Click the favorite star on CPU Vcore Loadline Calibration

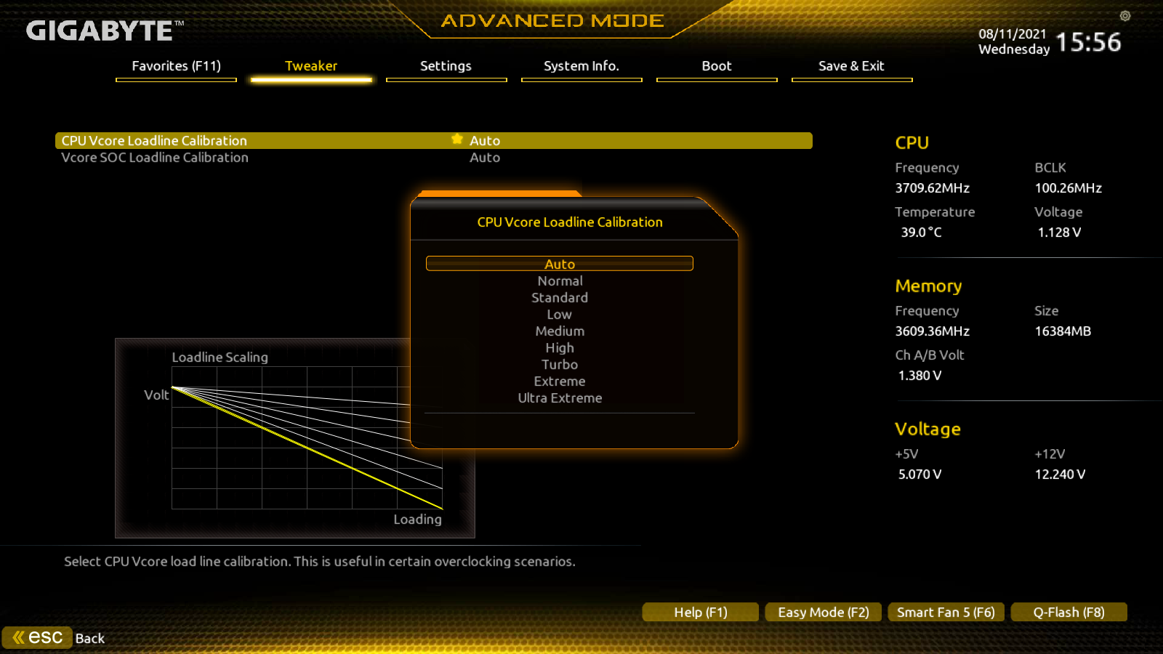click(457, 139)
